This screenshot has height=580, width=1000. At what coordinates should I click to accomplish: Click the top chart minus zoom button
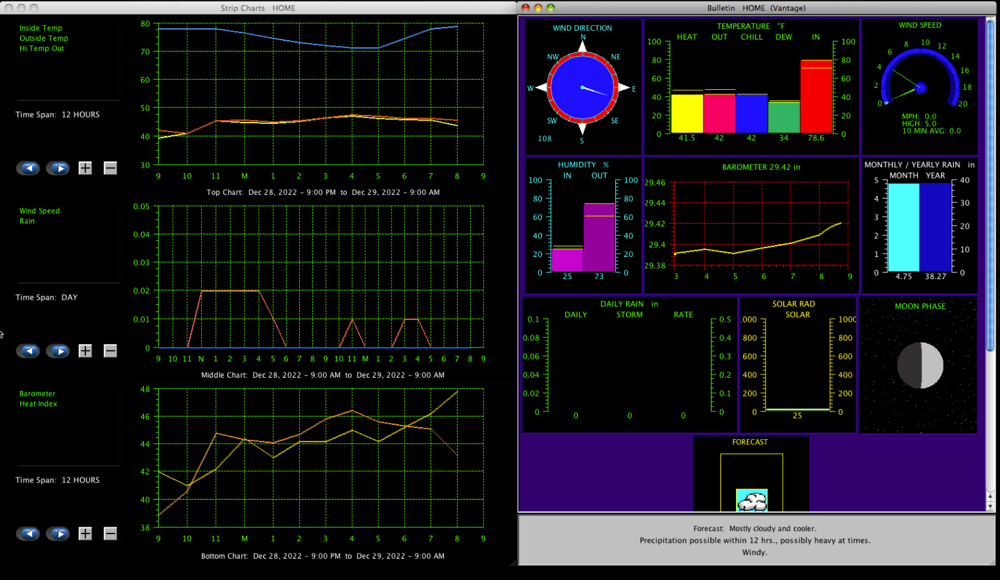[110, 168]
